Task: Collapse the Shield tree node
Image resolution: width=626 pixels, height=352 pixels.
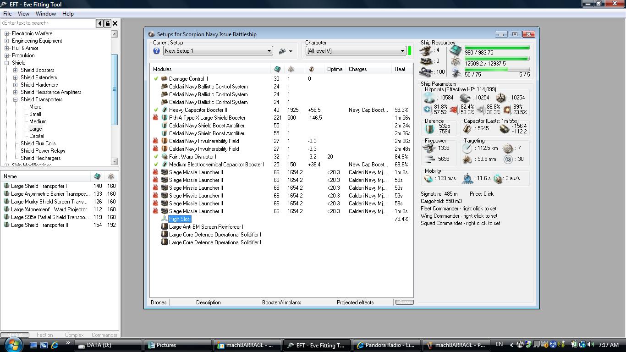Action: tap(7, 63)
